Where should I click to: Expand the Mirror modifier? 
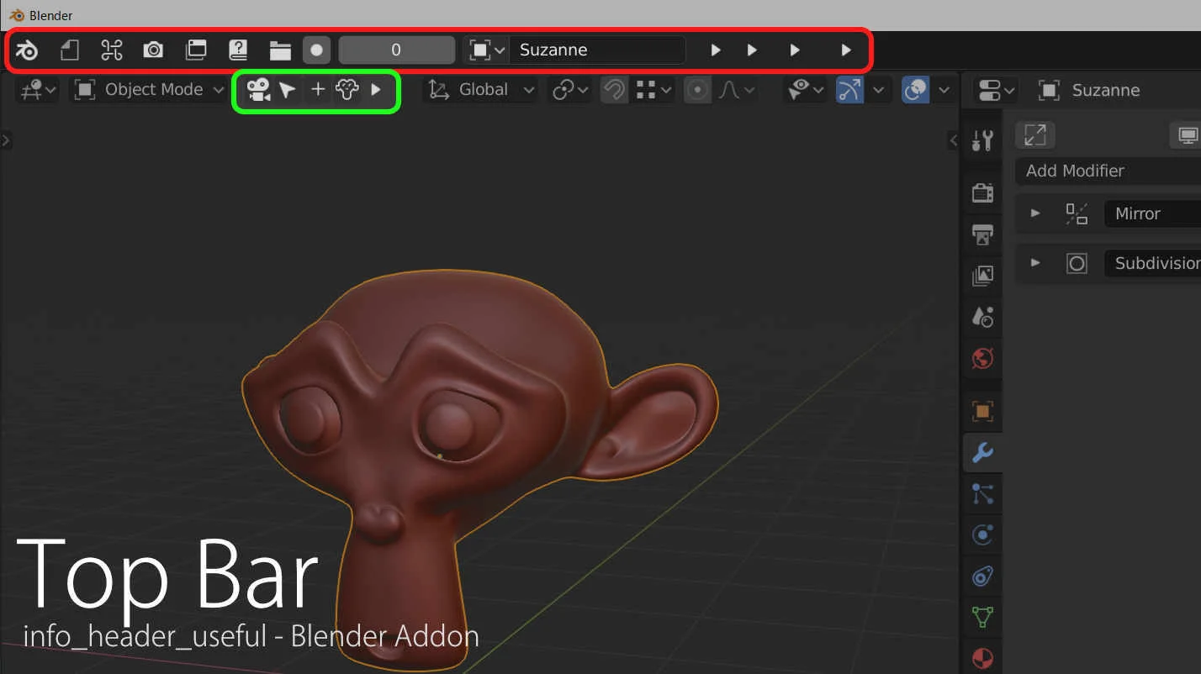click(1034, 213)
